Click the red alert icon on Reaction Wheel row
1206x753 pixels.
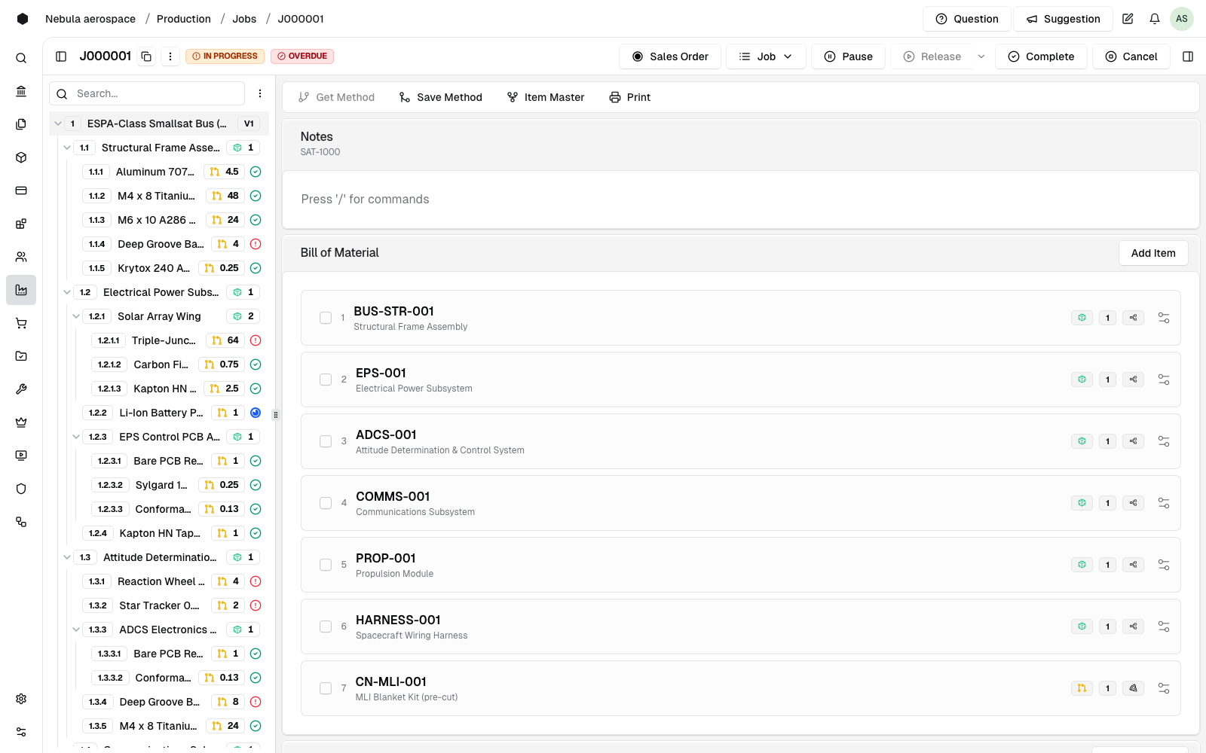[256, 581]
